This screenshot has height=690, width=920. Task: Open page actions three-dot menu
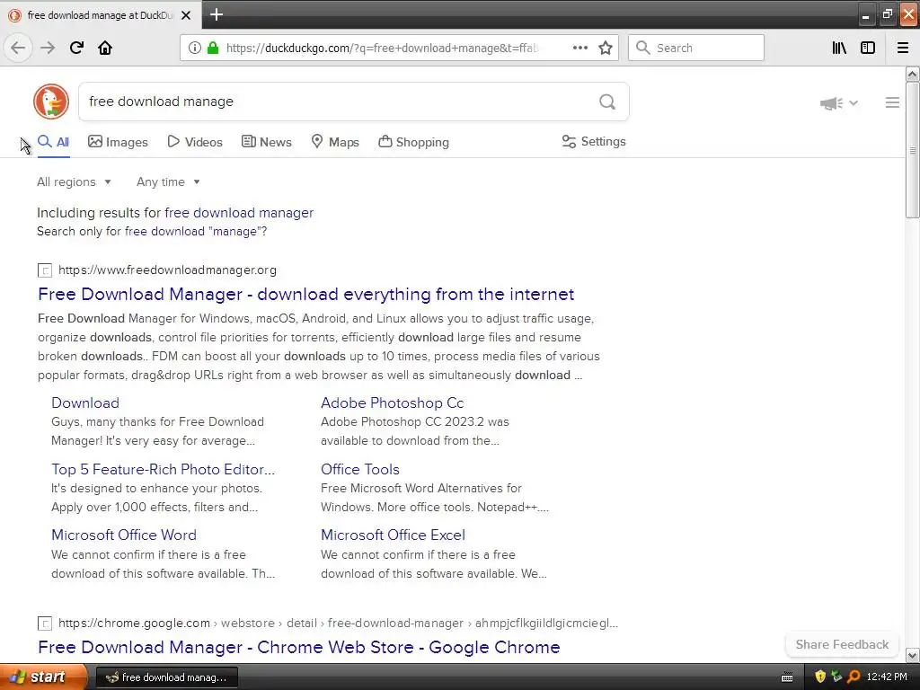[580, 48]
